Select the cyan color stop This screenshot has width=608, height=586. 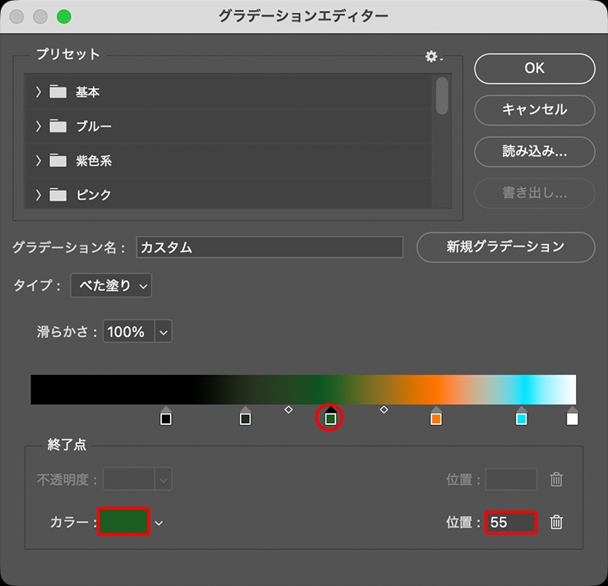pyautogui.click(x=521, y=418)
